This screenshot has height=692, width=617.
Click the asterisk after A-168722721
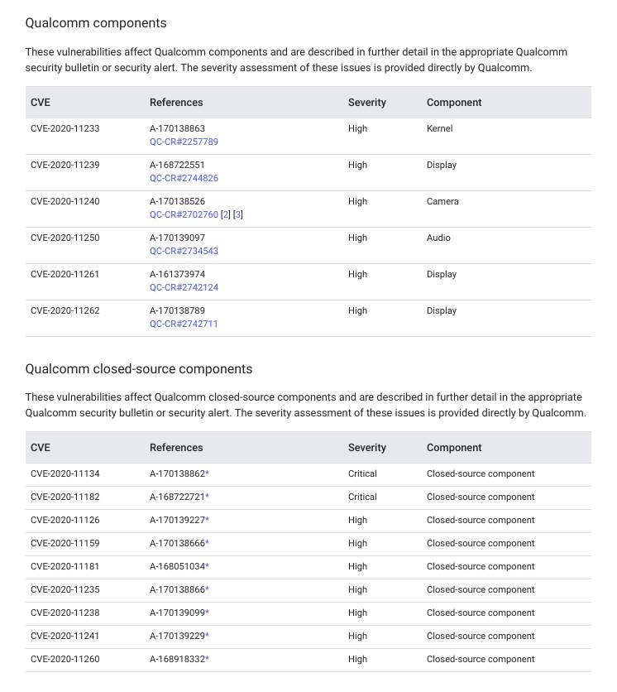tap(208, 497)
